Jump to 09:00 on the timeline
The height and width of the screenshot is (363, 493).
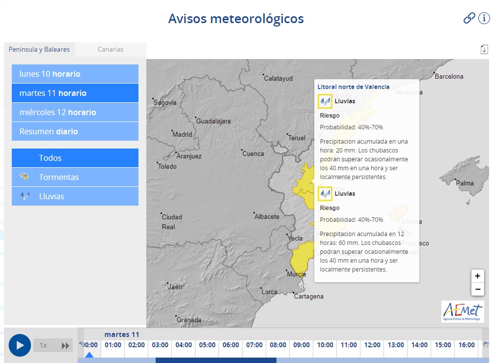301,345
